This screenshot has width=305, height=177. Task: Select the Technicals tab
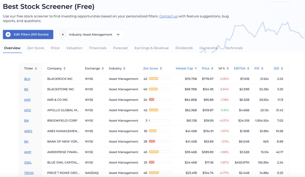[x=234, y=48]
